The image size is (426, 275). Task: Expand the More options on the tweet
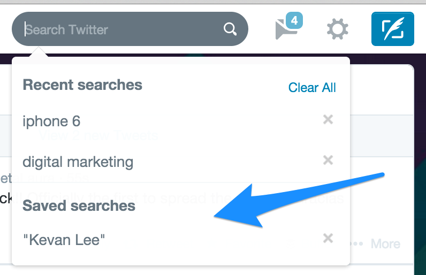click(385, 244)
